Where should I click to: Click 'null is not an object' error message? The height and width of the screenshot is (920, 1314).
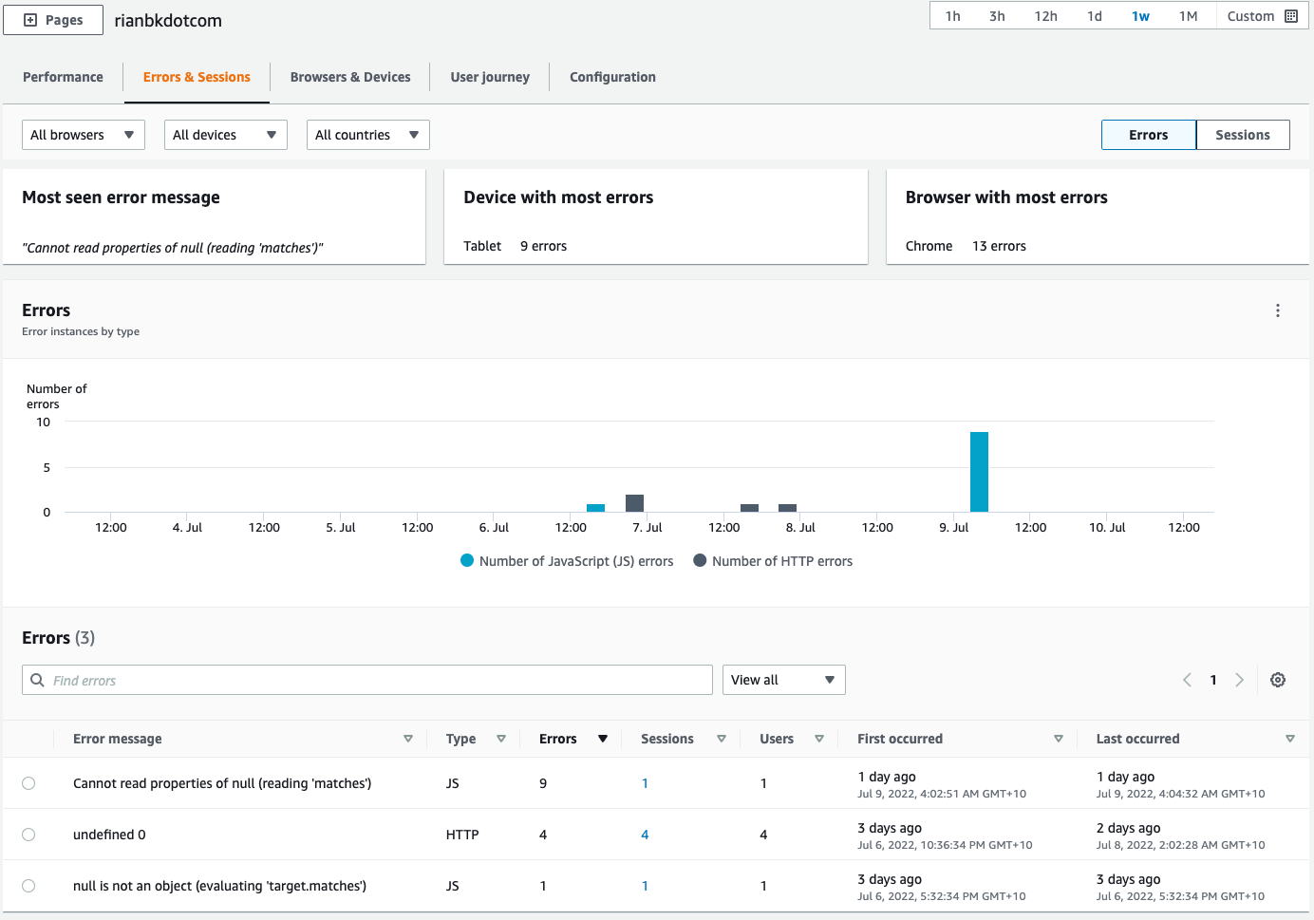click(x=219, y=886)
